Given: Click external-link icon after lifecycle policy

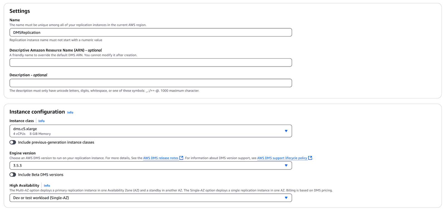Looking at the screenshot, I should tap(310, 158).
